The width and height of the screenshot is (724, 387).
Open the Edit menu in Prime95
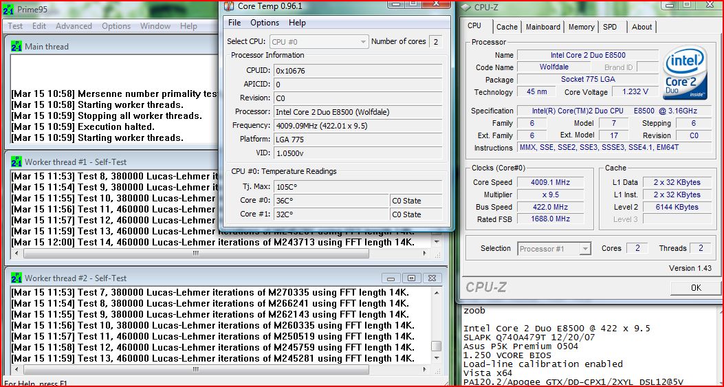click(39, 26)
